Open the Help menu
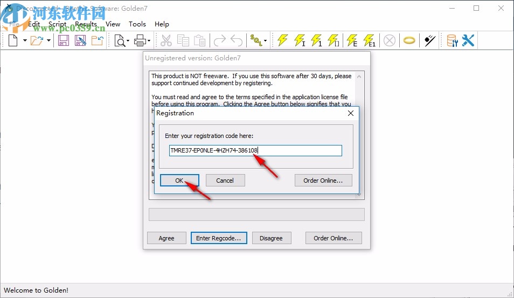 pos(162,24)
